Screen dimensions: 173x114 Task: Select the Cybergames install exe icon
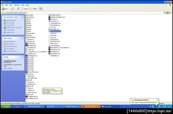(27, 52)
